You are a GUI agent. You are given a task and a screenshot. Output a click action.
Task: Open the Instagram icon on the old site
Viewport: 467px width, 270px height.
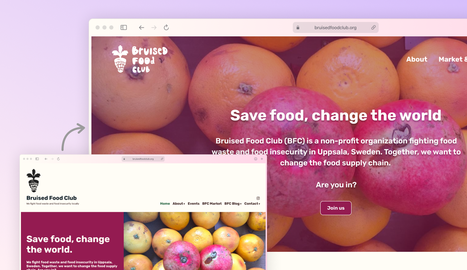(258, 198)
